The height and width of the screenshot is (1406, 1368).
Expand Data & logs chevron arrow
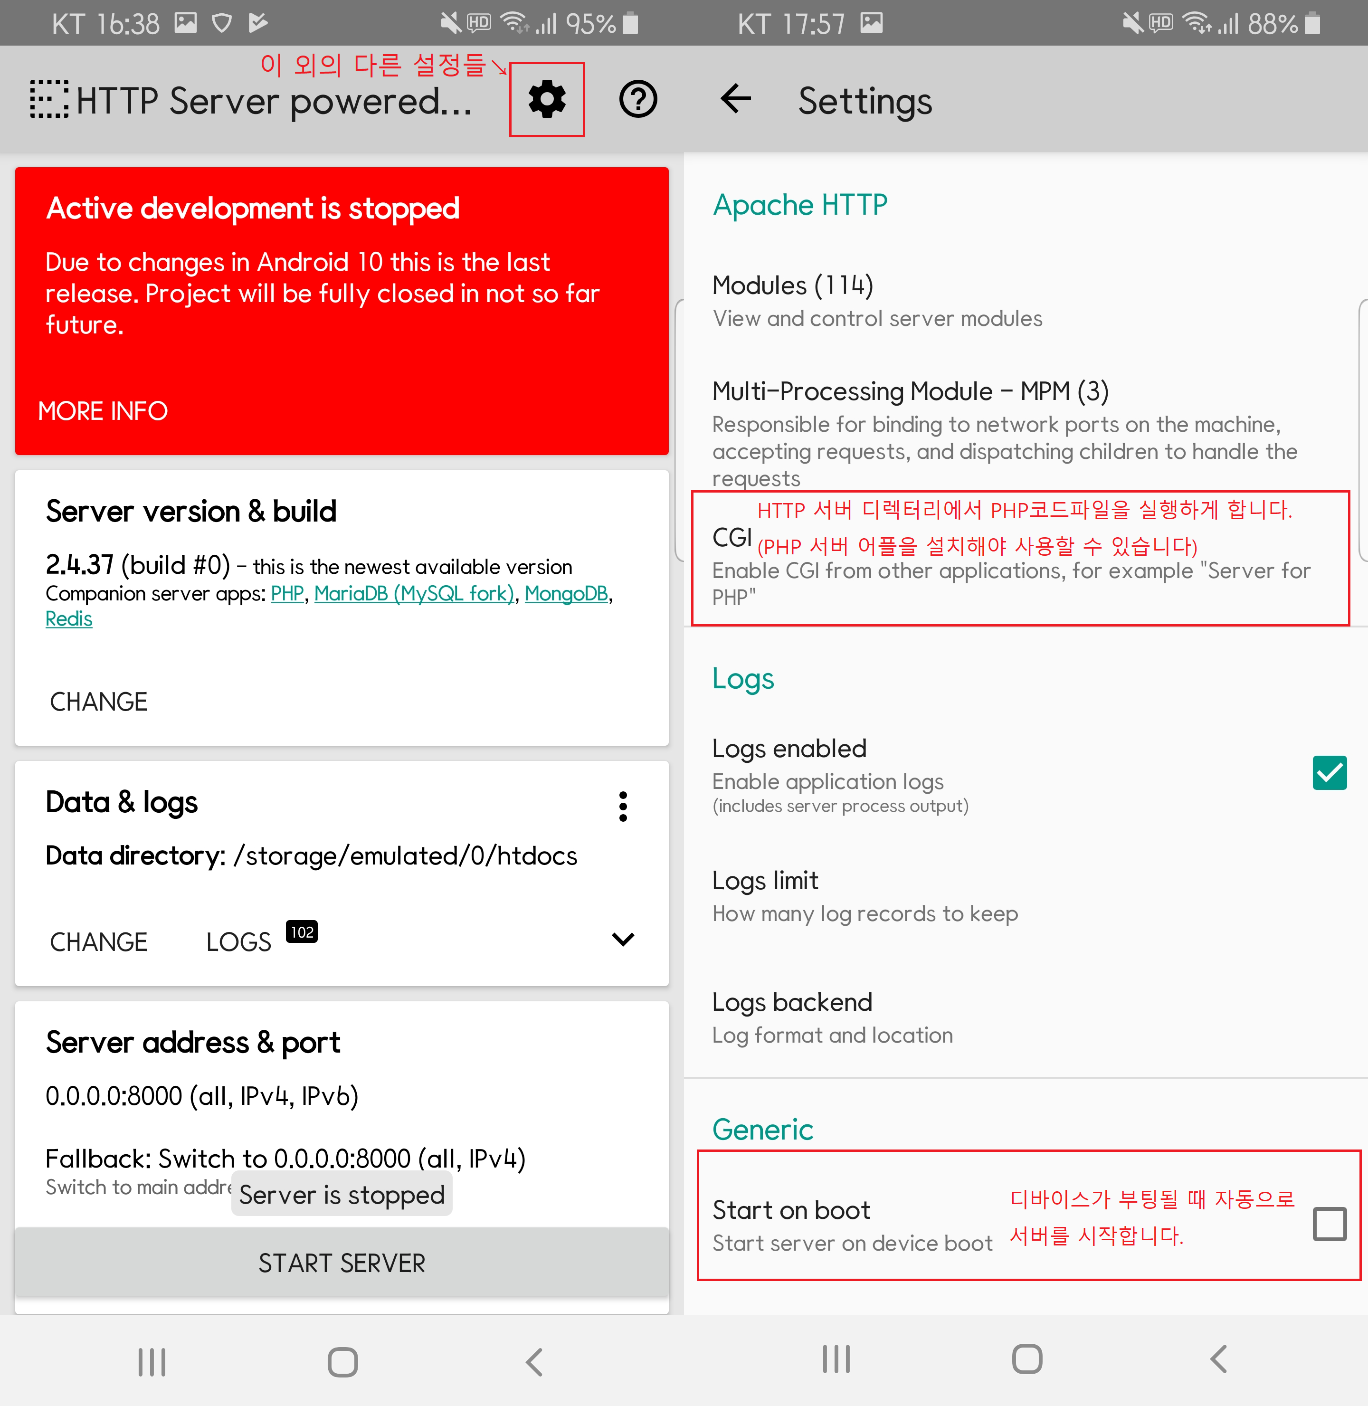click(623, 939)
